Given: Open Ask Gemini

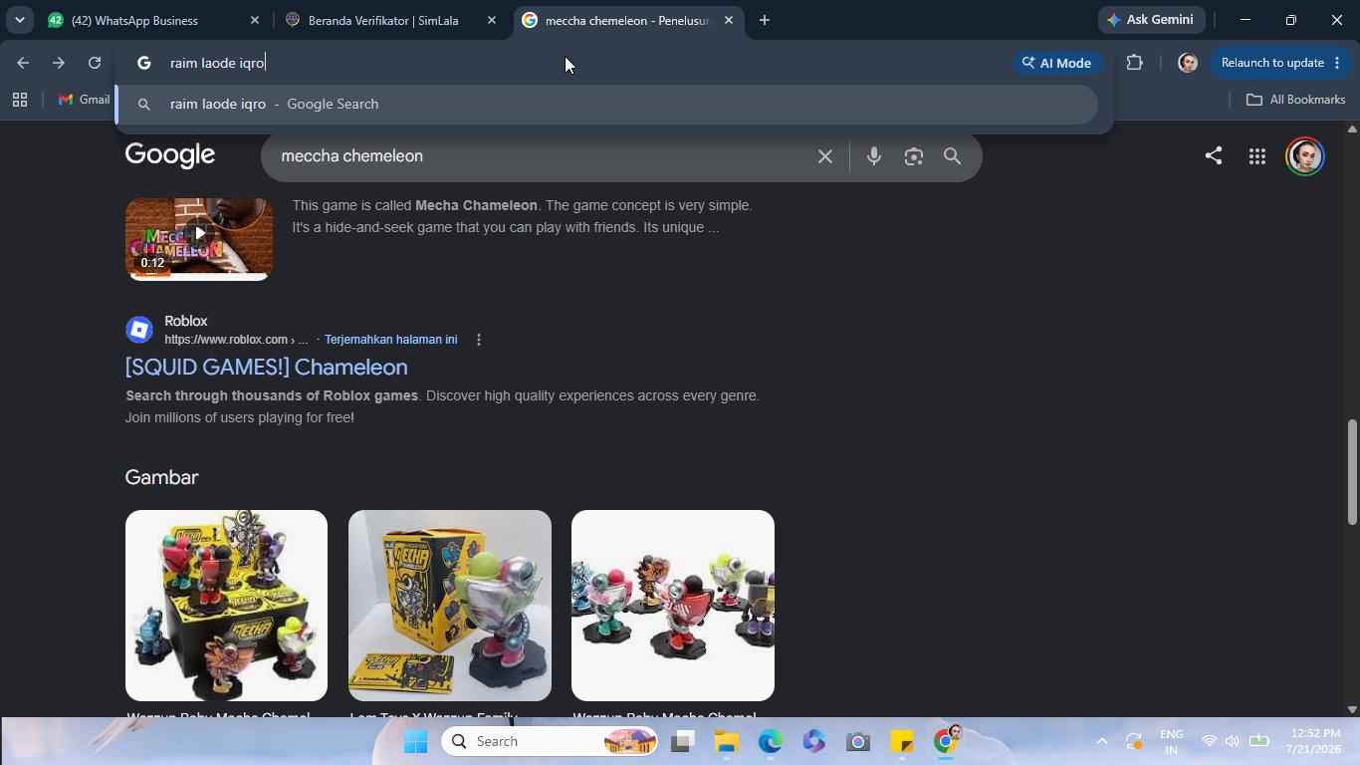Looking at the screenshot, I should pos(1152,20).
